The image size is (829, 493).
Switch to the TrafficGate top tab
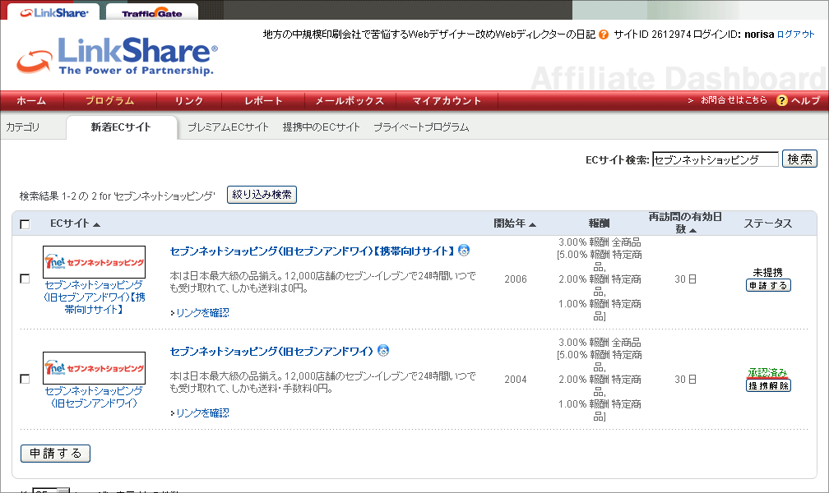tap(151, 12)
